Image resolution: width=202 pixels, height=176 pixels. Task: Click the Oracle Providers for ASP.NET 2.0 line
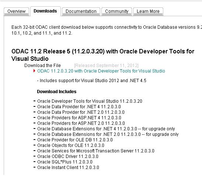pos(81,123)
